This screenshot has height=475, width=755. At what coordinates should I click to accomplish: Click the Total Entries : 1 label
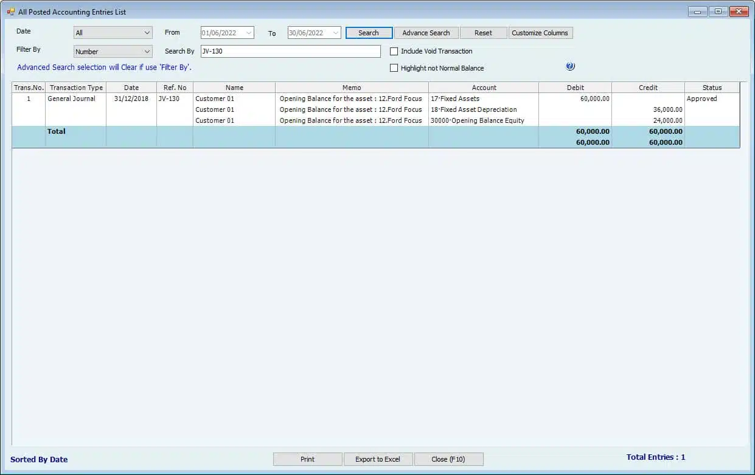point(656,457)
